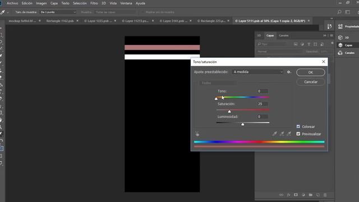The height and width of the screenshot is (202, 359).
Task: Open the Propiedades panel icon
Action: click(340, 26)
